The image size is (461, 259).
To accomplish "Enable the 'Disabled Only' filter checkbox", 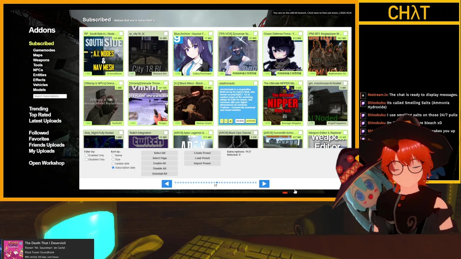I will [x=86, y=159].
